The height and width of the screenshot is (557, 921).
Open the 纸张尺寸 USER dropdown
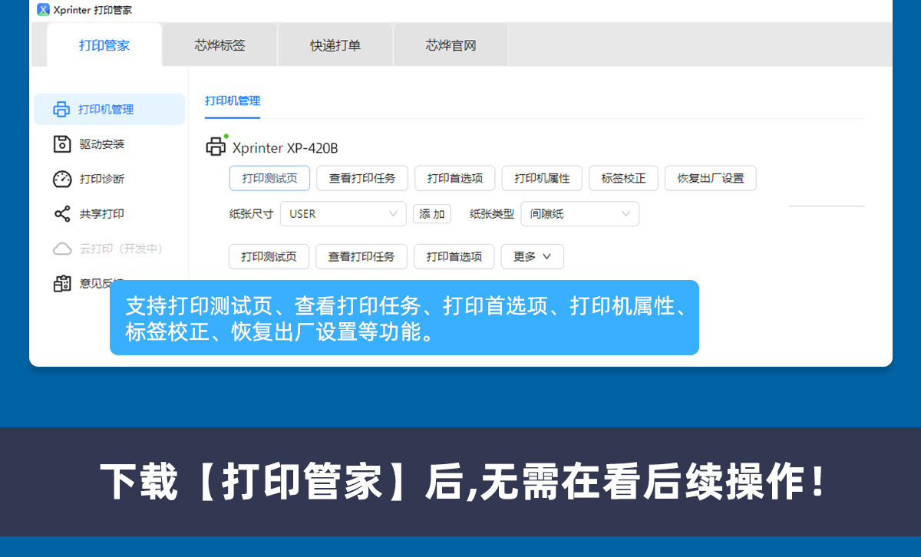[343, 214]
